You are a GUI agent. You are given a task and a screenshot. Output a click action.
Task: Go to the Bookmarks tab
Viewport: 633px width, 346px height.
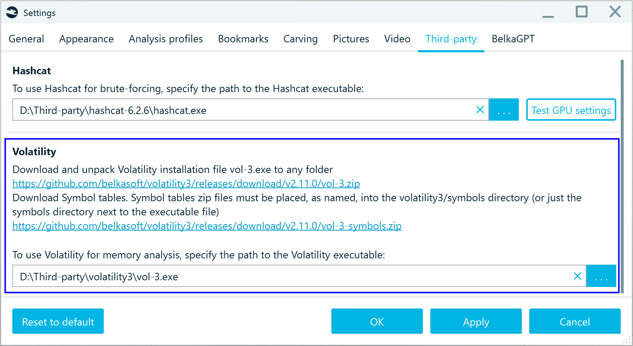click(243, 39)
